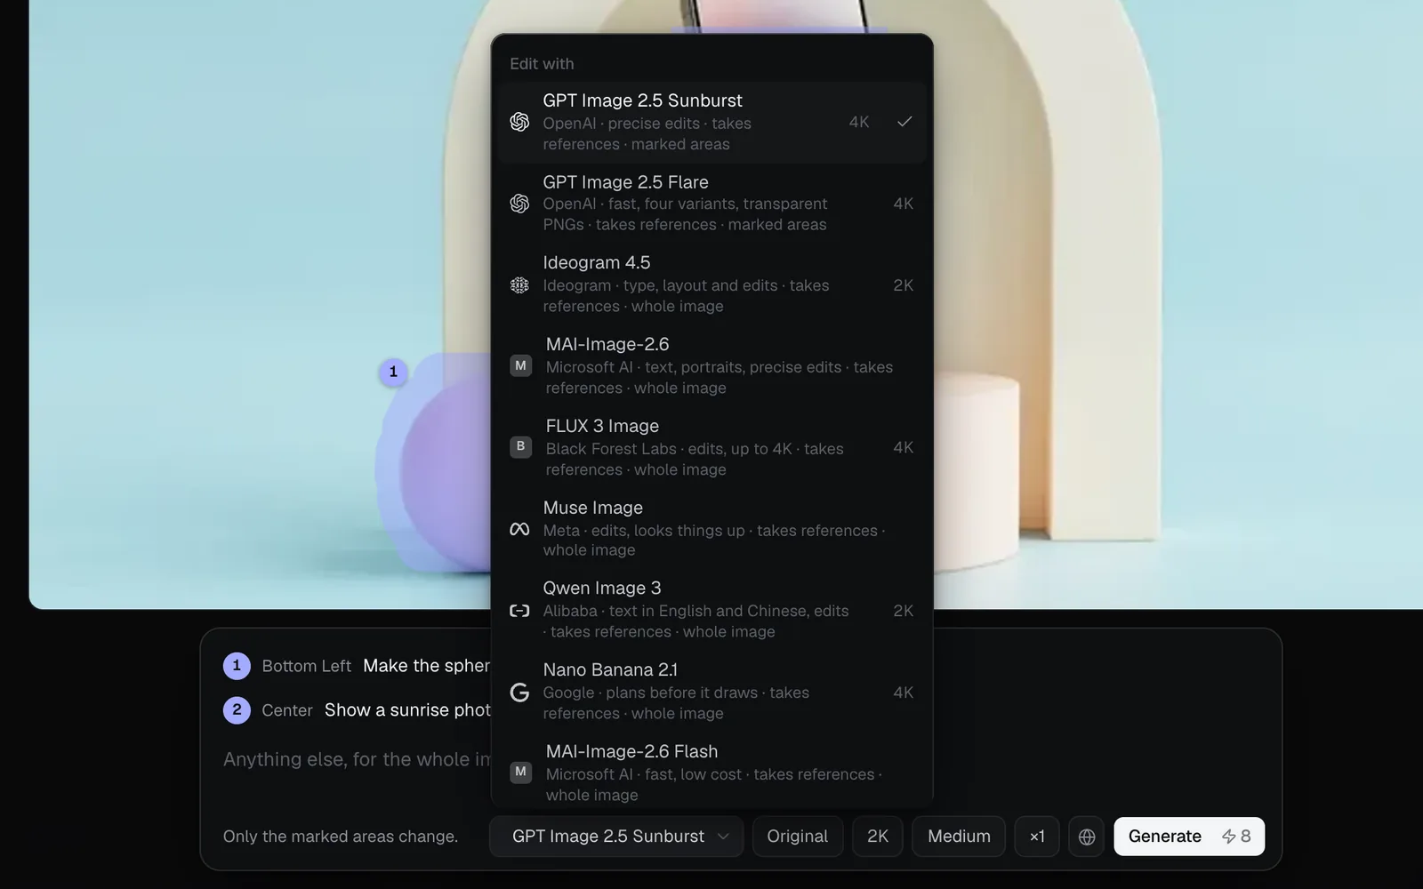Click the Meta logo beside Muse Image
Screen dimensions: 1423x889
(519, 529)
